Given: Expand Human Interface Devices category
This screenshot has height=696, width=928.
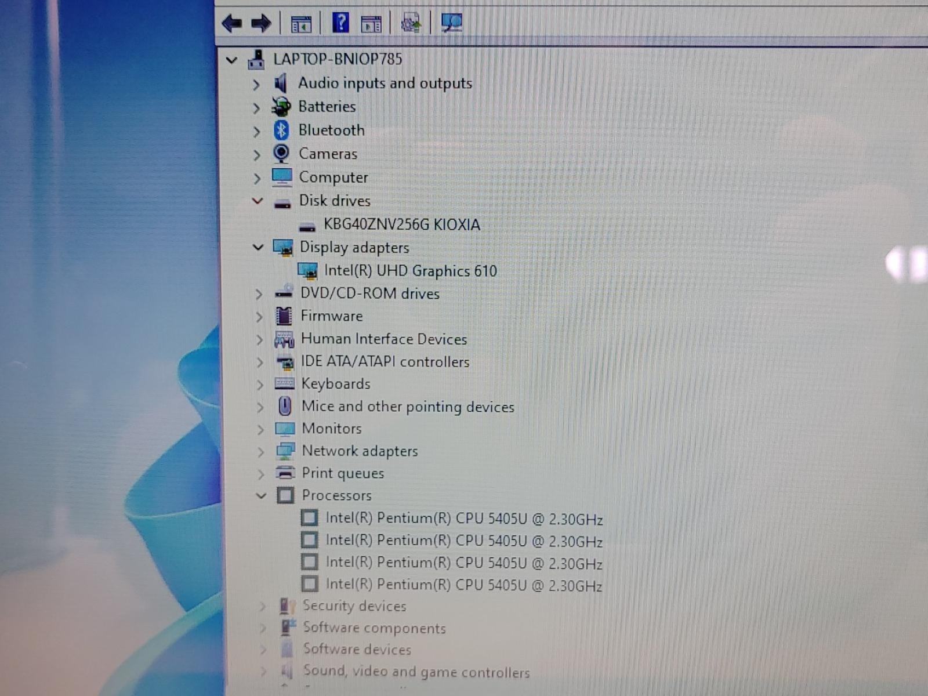Looking at the screenshot, I should [x=259, y=340].
